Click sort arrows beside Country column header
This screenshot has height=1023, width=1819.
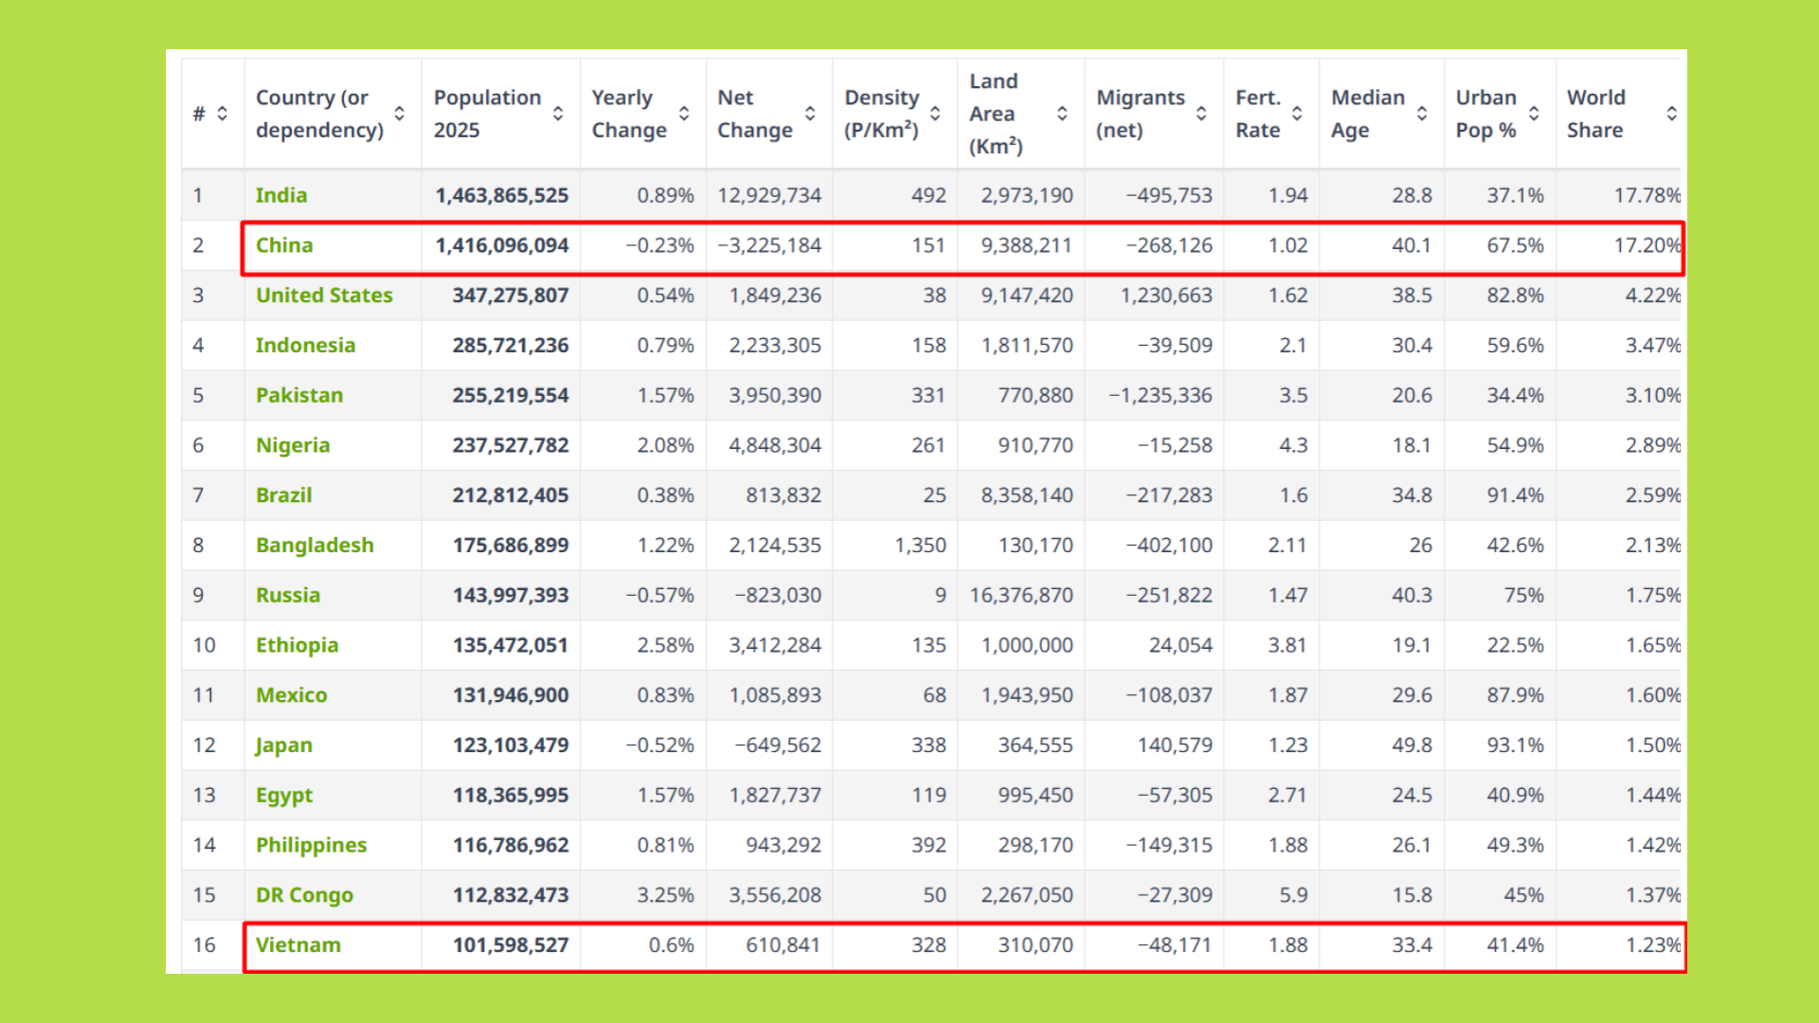pos(400,114)
